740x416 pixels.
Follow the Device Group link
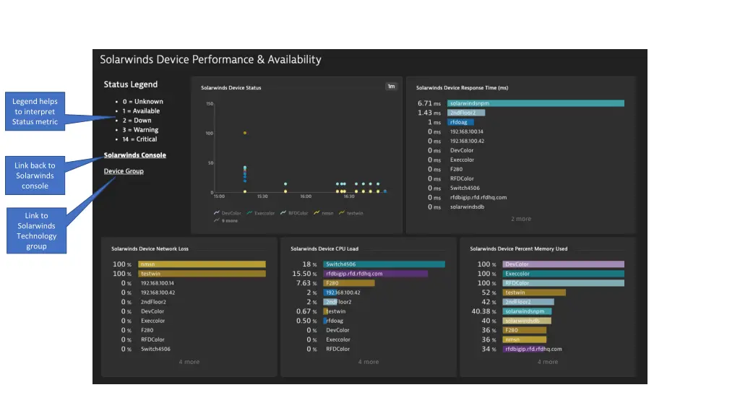click(x=124, y=171)
